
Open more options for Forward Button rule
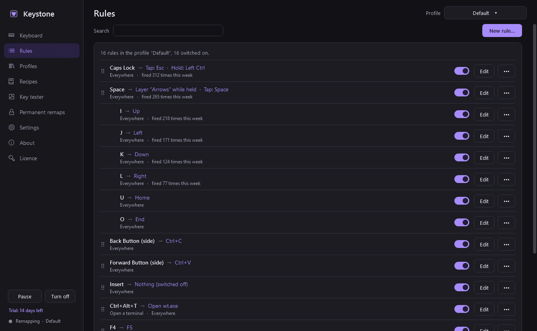[x=506, y=266]
